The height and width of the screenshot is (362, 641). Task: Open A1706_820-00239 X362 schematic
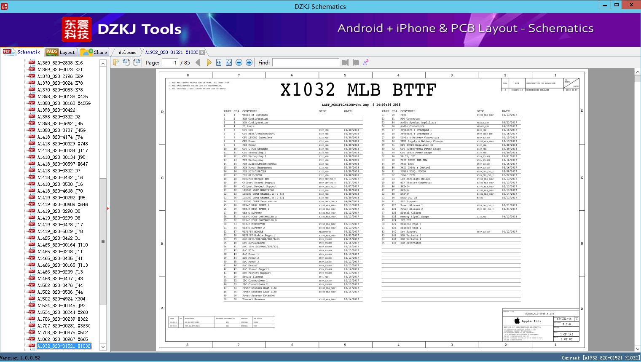(x=62, y=319)
